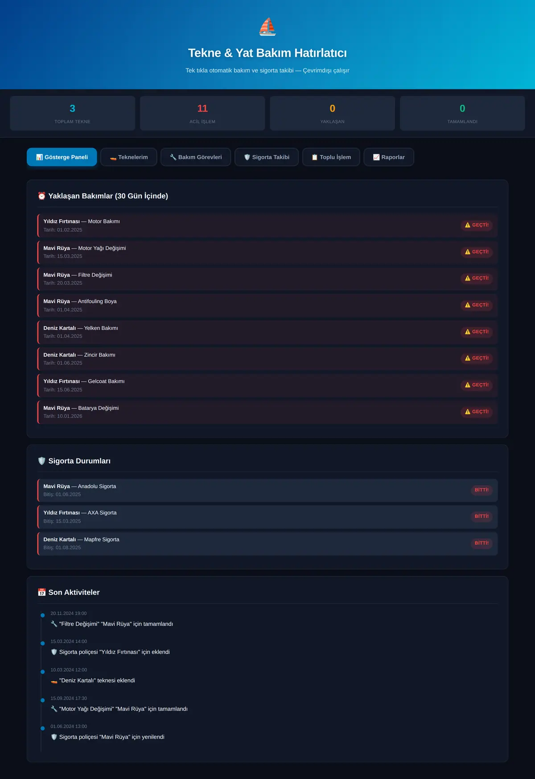This screenshot has width=535, height=779.
Task: Click the '01.06.2024 13:00' activity timestamp
Action: coord(69,726)
